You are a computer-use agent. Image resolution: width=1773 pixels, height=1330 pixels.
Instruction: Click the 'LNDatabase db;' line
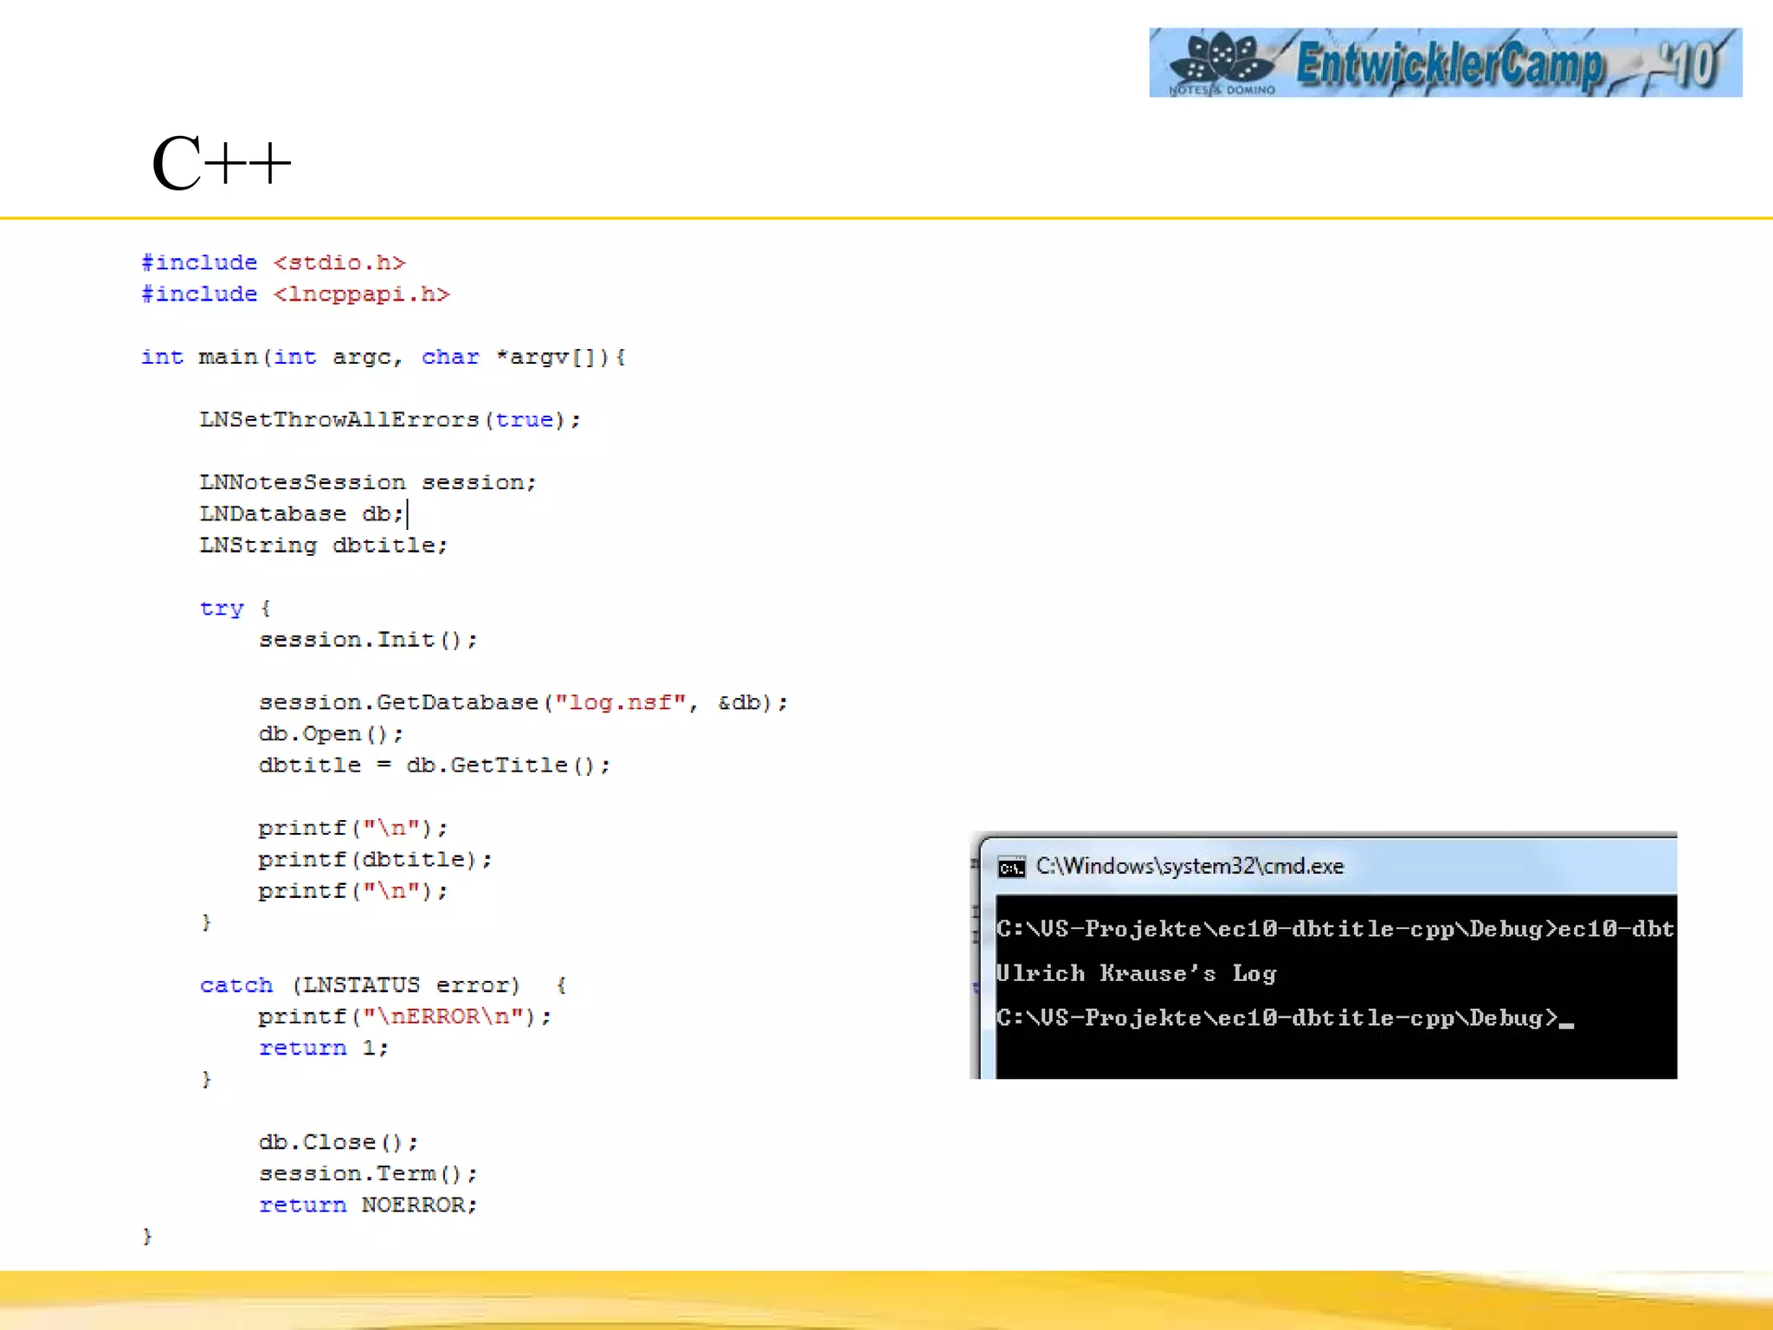[302, 513]
